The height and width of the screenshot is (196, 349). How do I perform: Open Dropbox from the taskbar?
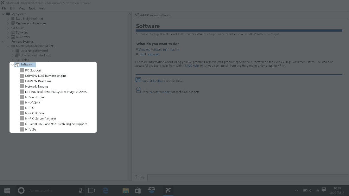(x=152, y=190)
